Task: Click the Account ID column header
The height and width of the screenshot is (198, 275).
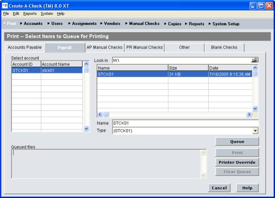Action: pos(26,64)
